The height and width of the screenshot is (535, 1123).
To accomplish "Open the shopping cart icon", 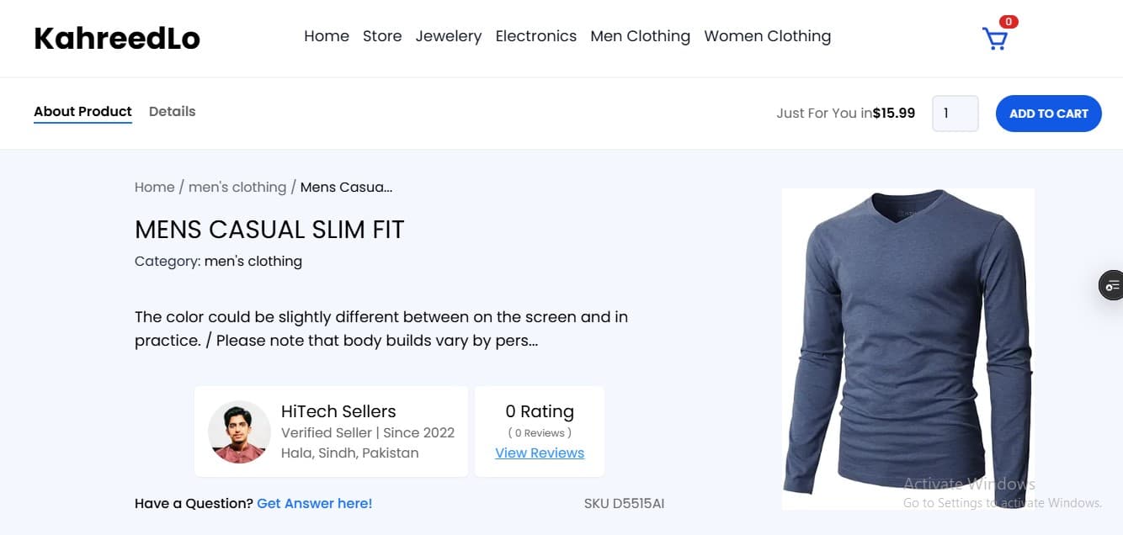I will pyautogui.click(x=994, y=39).
